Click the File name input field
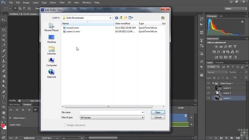249x140 pixels. click(x=110, y=112)
